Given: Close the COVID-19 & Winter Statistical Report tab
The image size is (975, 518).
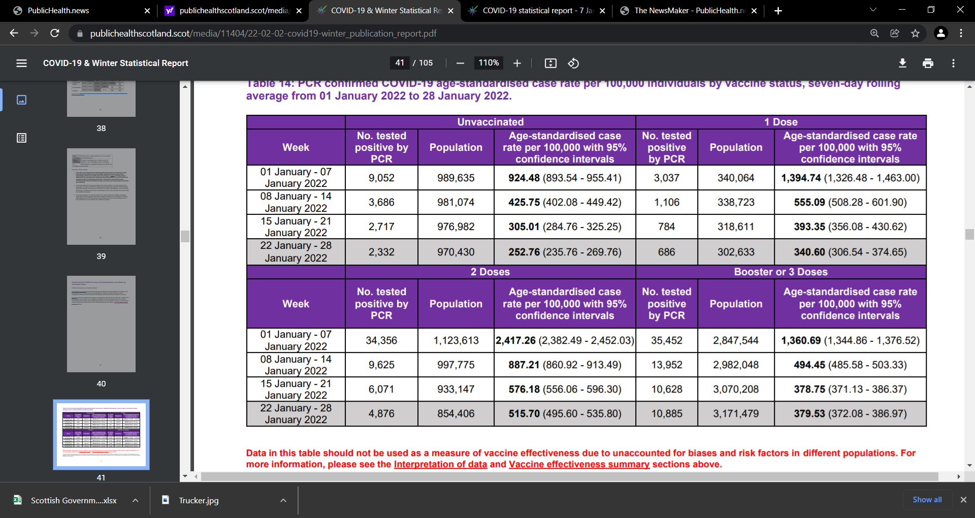Looking at the screenshot, I should [x=450, y=11].
